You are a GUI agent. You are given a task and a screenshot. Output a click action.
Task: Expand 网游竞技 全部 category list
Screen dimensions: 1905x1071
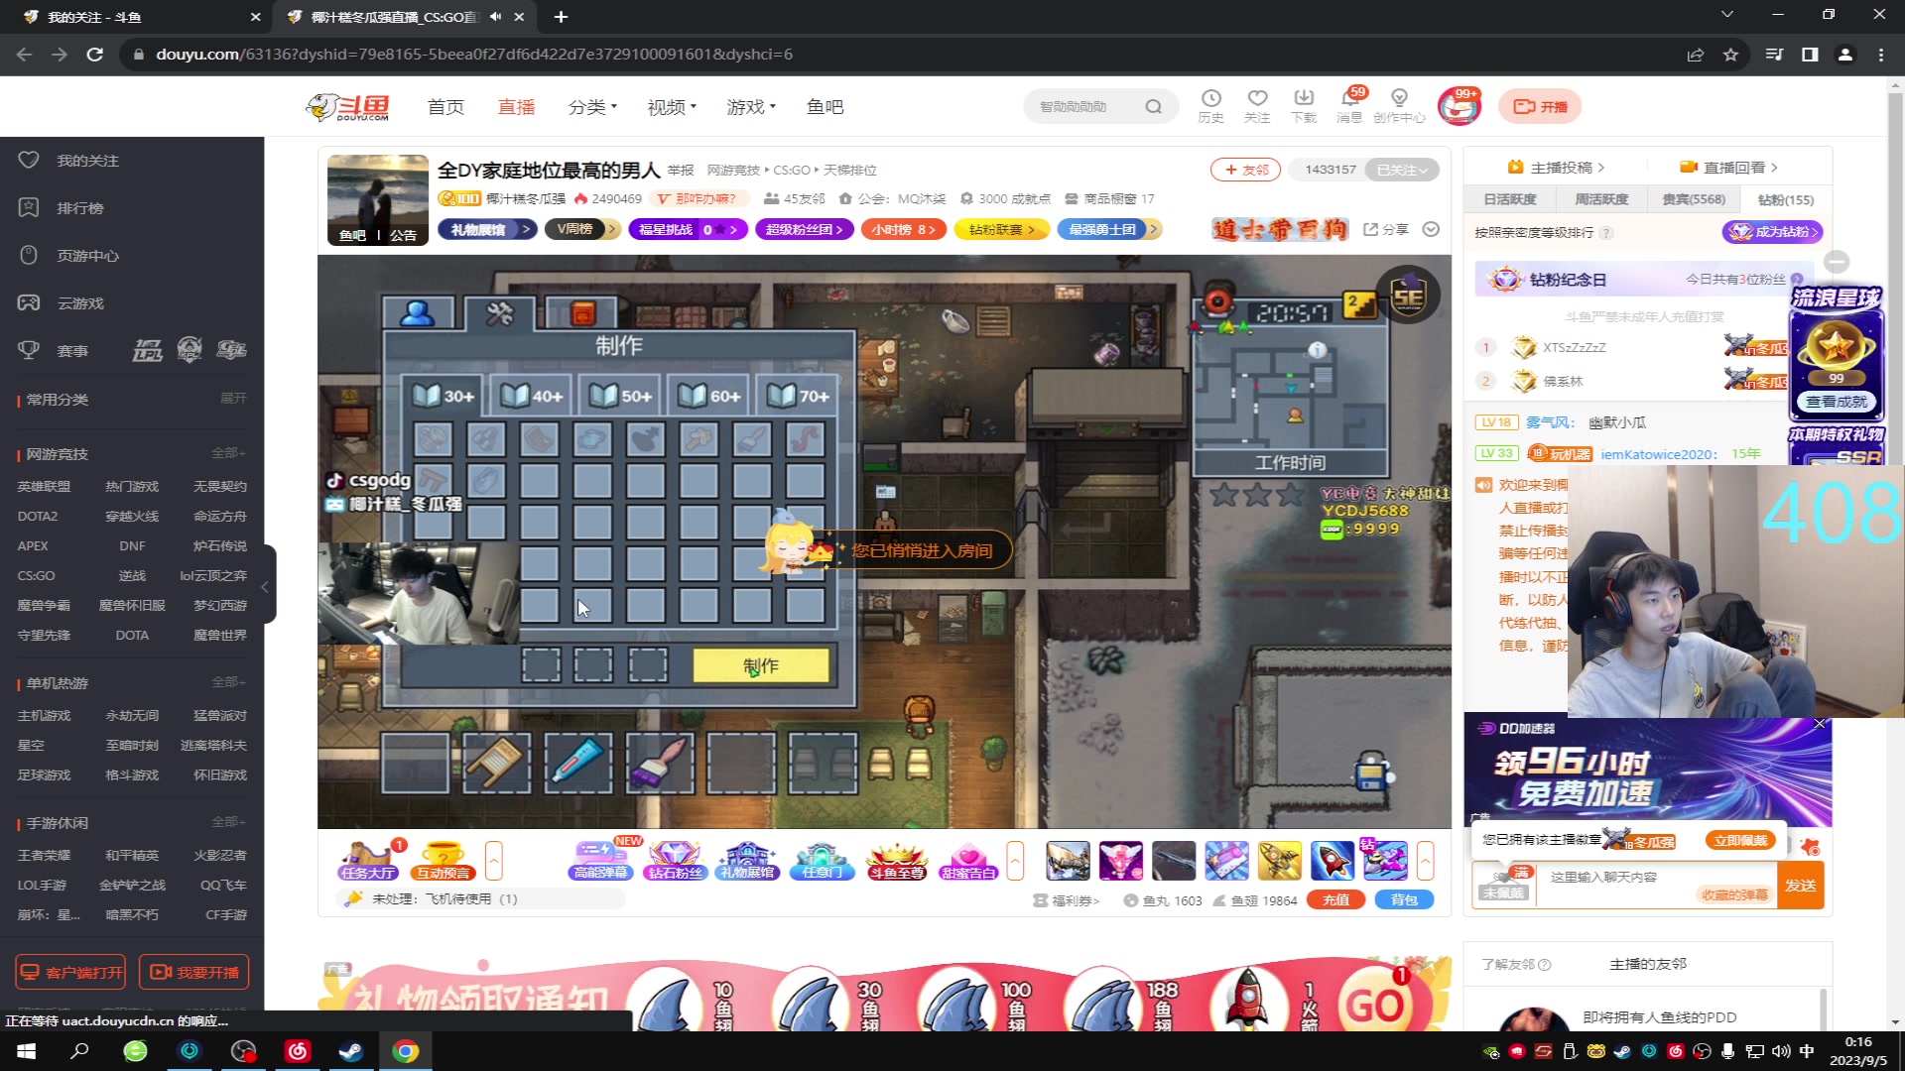[x=228, y=453]
